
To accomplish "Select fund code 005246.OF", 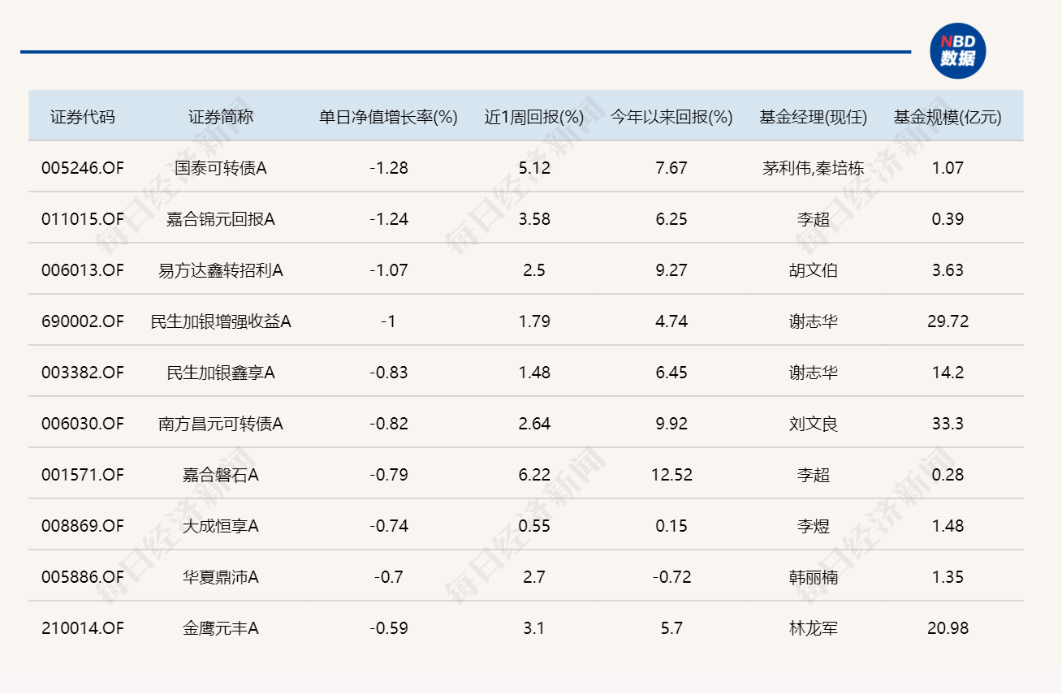I will pos(84,168).
